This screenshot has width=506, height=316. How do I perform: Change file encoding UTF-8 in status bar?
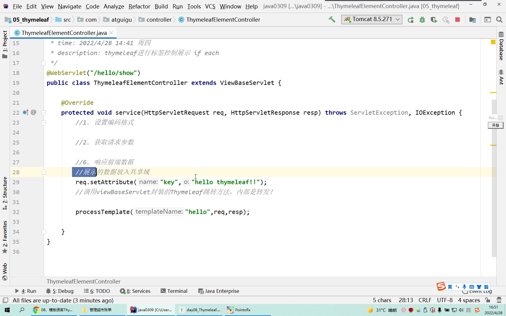coord(445,300)
